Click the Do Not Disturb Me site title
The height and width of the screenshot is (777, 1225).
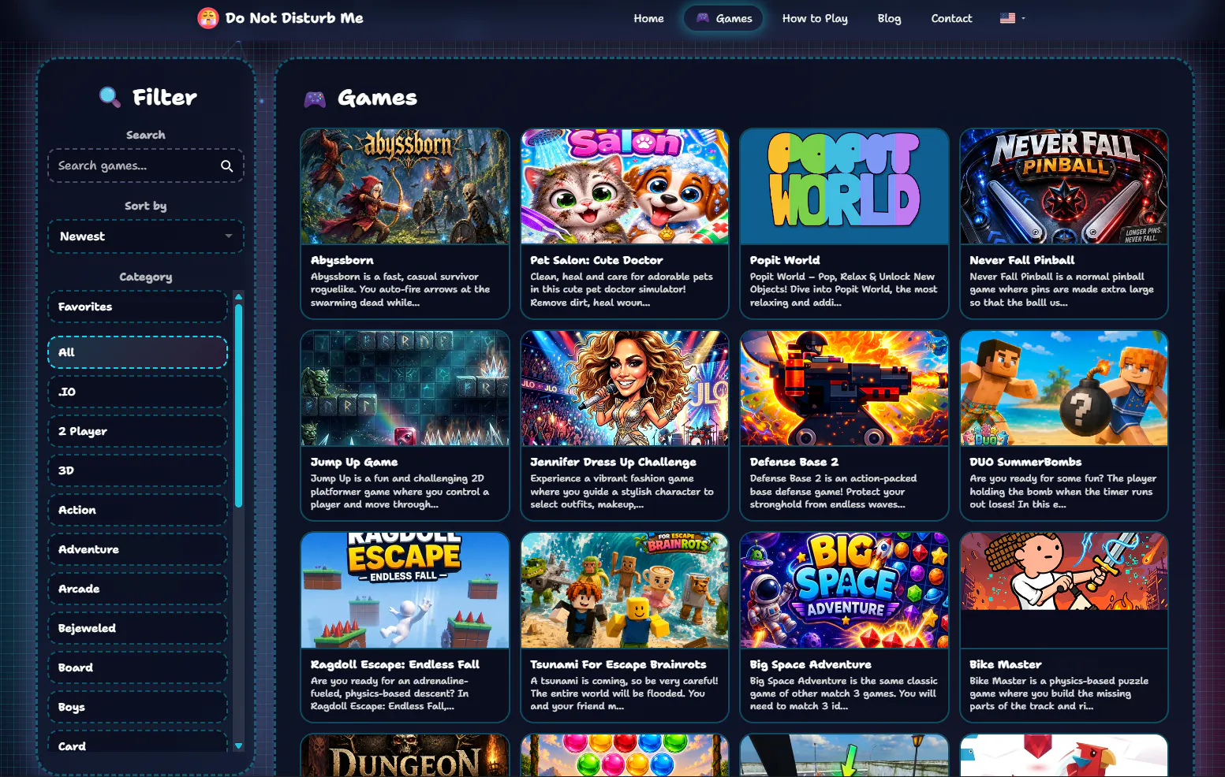click(294, 18)
